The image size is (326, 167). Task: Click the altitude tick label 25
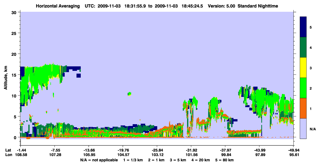(x=15, y=33)
